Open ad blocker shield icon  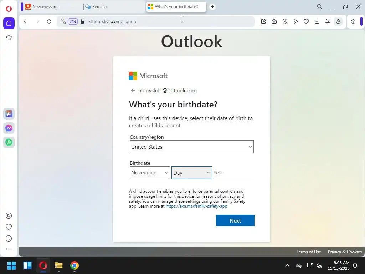pyautogui.click(x=285, y=21)
